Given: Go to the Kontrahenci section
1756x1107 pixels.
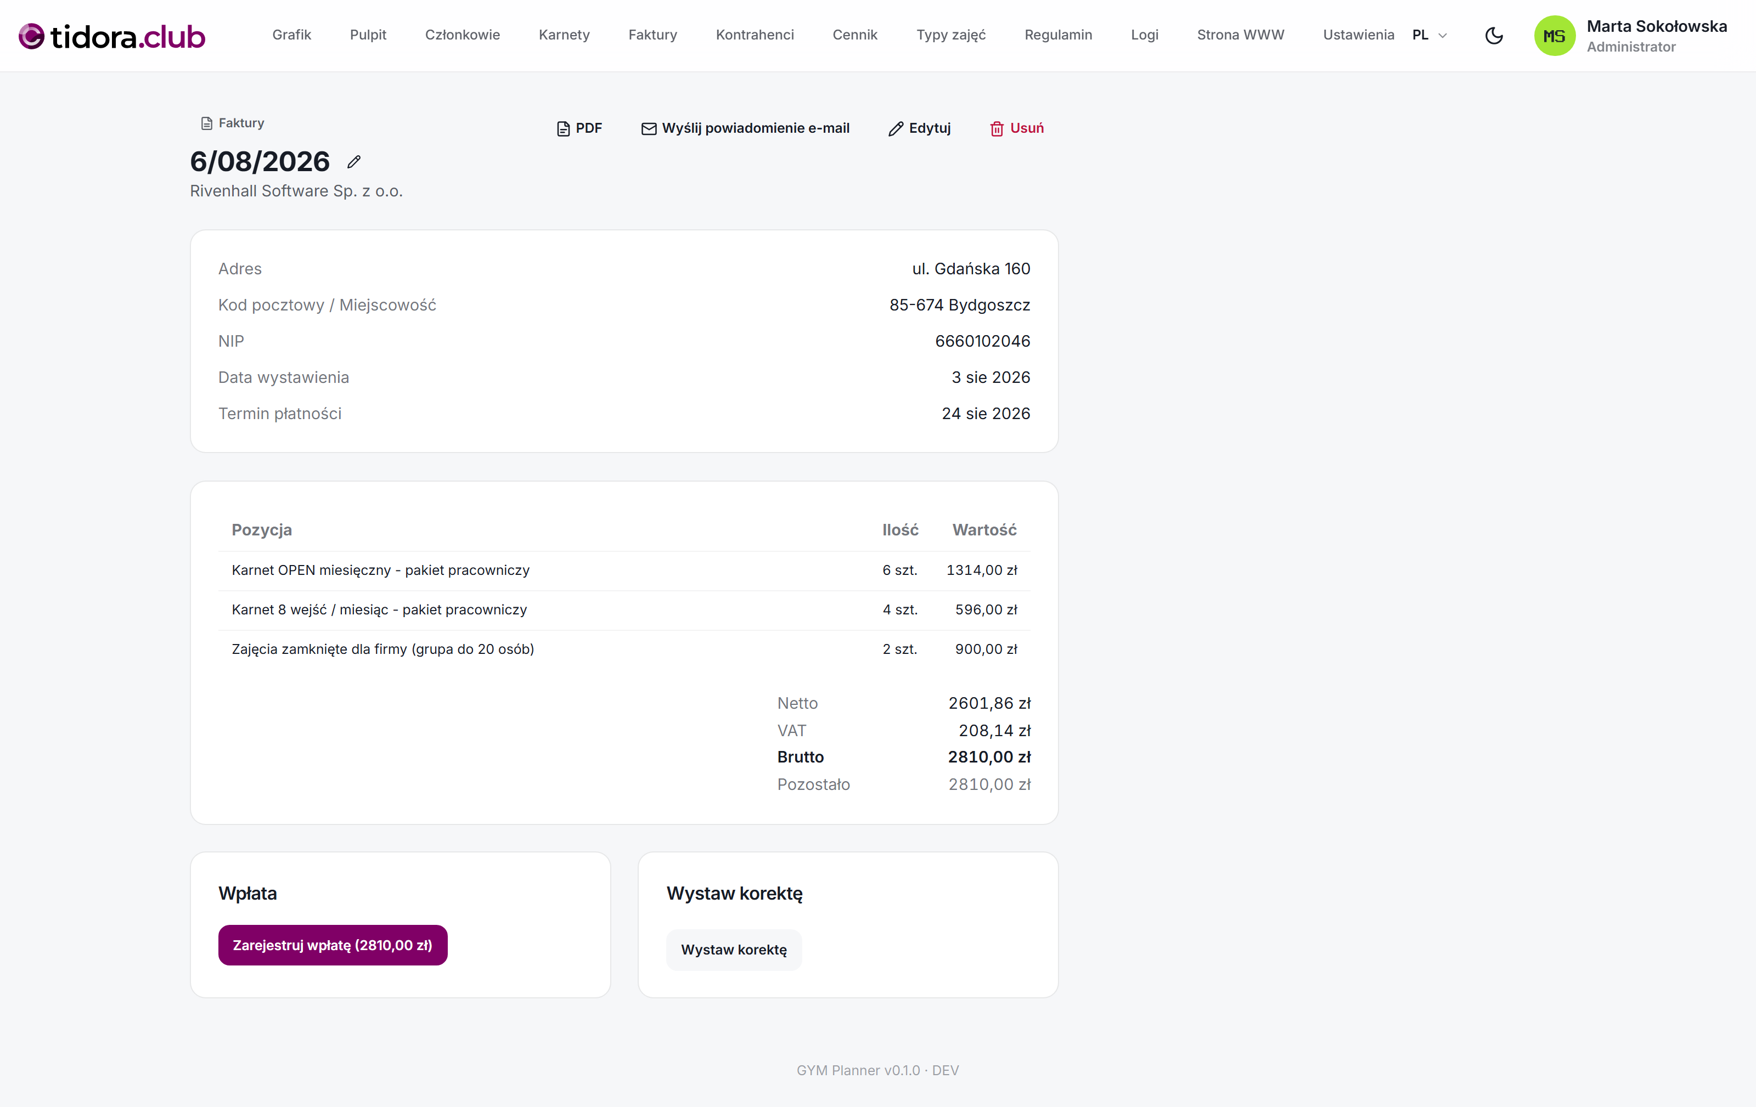Looking at the screenshot, I should 755,35.
